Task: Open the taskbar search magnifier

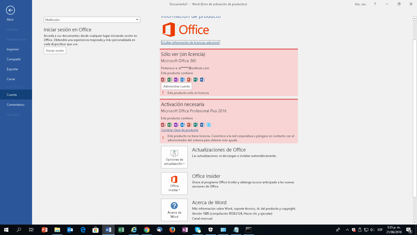Action: pyautogui.click(x=19, y=230)
